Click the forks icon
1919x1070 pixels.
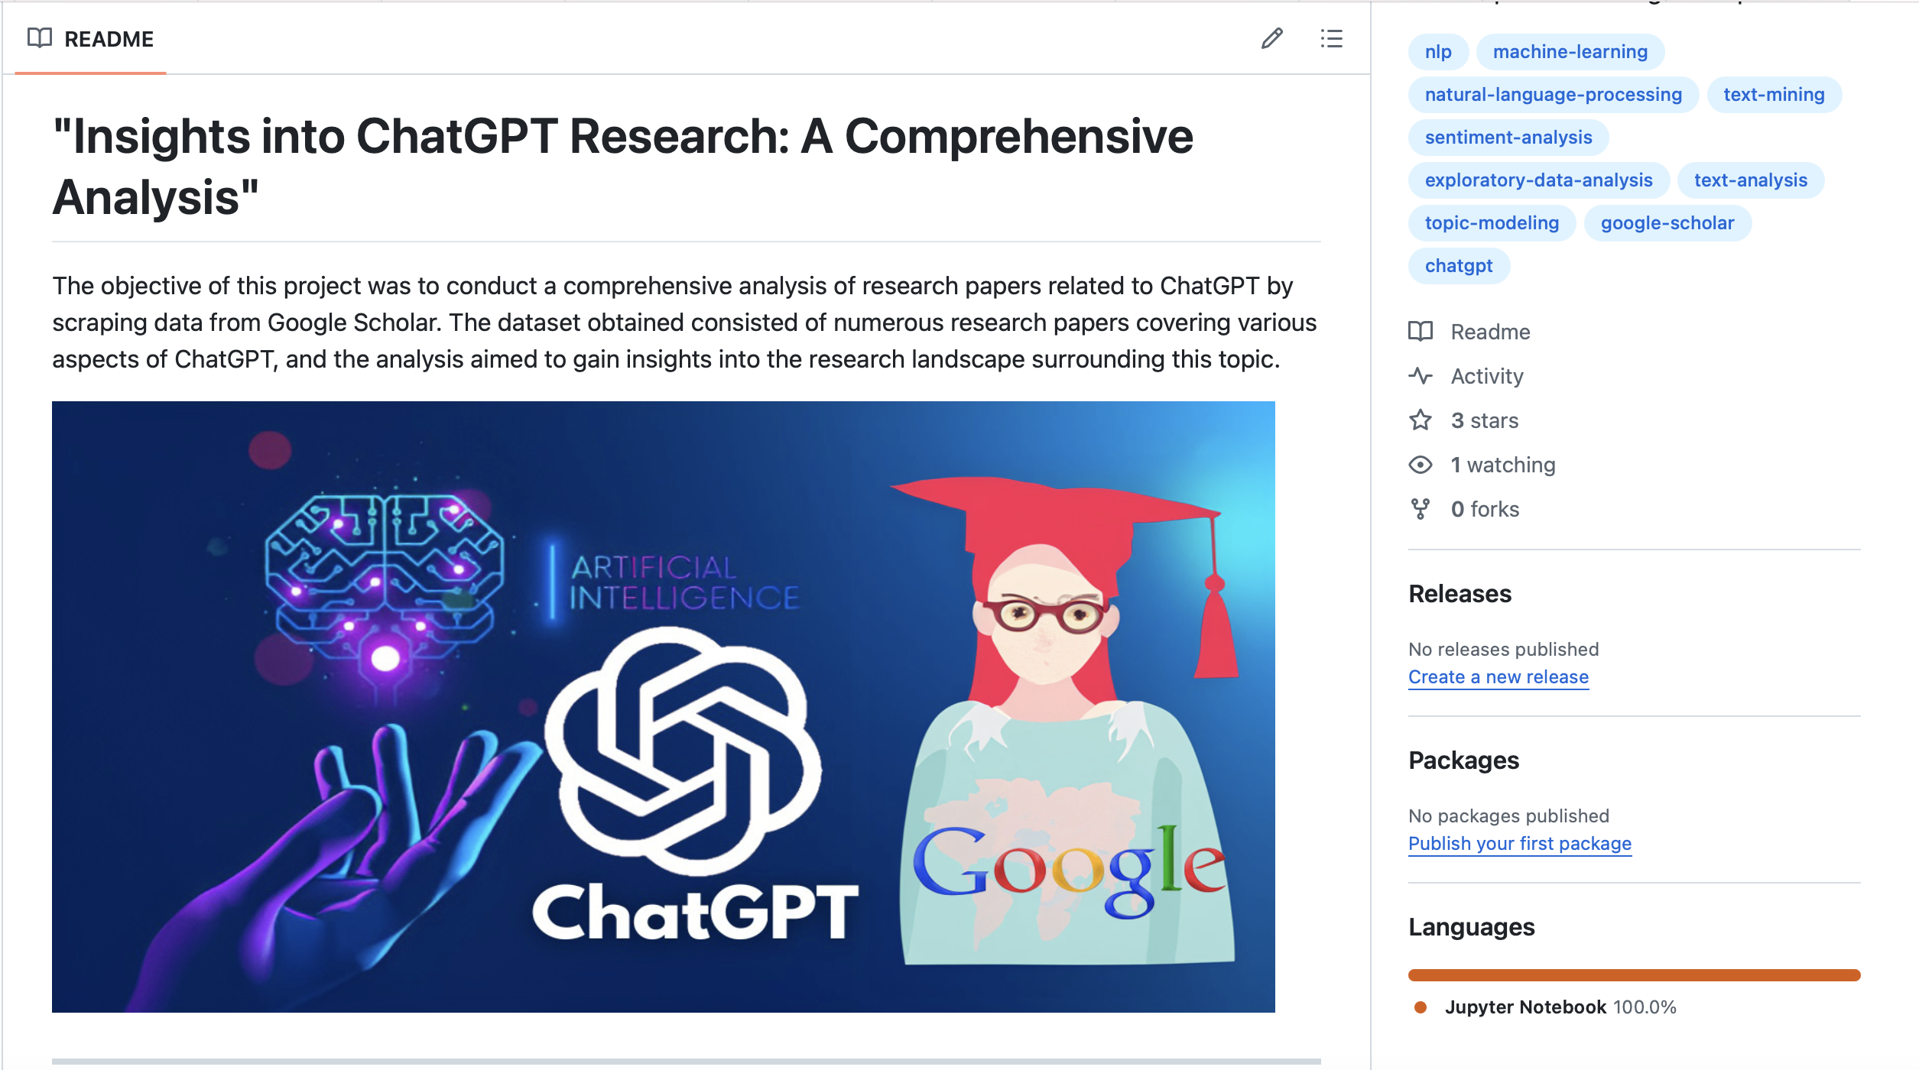(x=1421, y=509)
